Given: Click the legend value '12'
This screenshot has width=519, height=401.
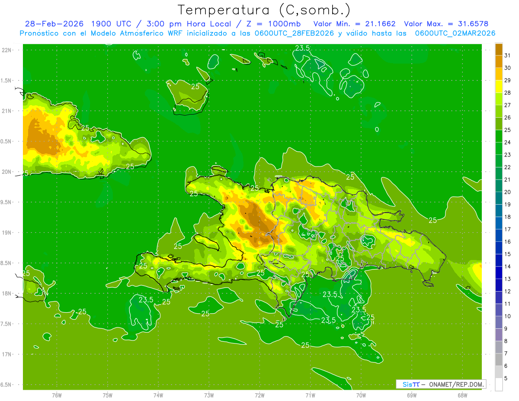Looking at the screenshot, I should tap(508, 291).
